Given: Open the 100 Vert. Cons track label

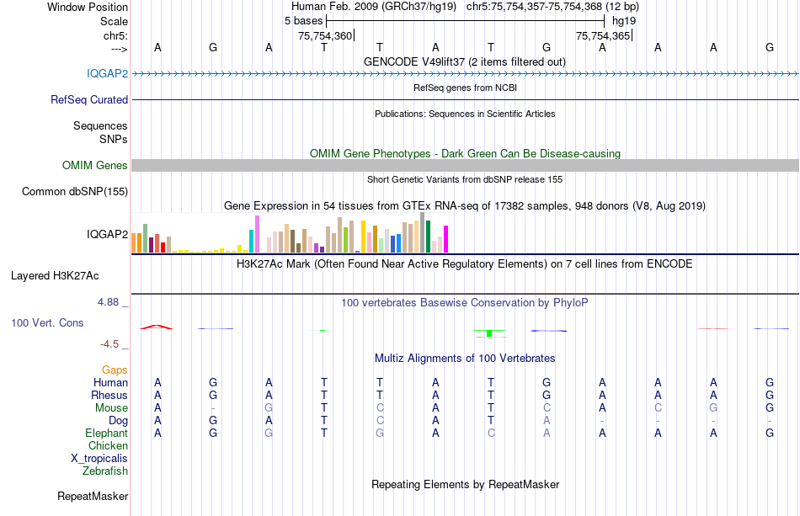Looking at the screenshot, I should tap(47, 322).
